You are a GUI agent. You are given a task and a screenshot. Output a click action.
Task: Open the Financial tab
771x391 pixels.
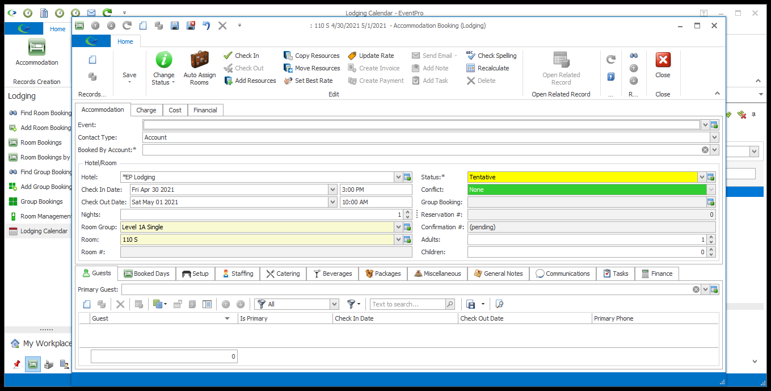click(x=205, y=110)
